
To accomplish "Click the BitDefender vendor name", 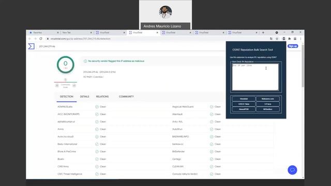I will click(178, 151).
